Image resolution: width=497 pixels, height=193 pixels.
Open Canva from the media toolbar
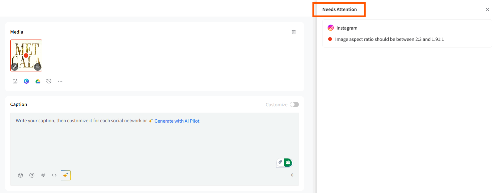(26, 81)
